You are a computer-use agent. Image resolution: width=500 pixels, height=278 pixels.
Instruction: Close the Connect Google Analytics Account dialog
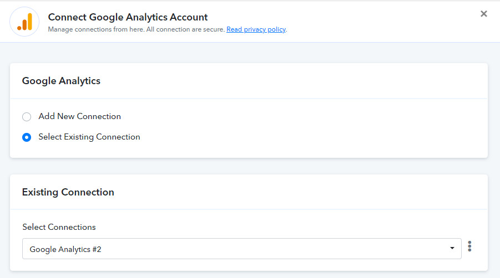coord(484,14)
